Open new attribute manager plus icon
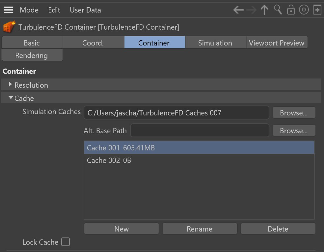This screenshot has height=252, width=324. click(x=317, y=10)
